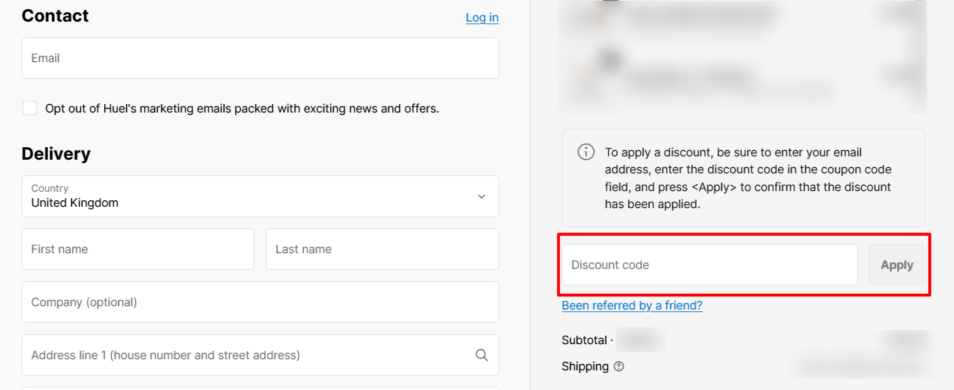Click the Shipping help question icon
Image resolution: width=954 pixels, height=390 pixels.
coord(619,366)
